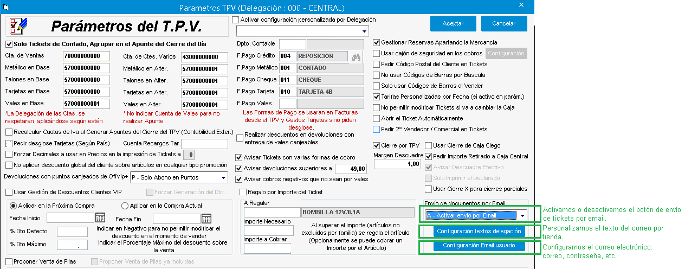The image size is (685, 269).
Task: Toggle Avisar Tickets con varias formas de cobro
Action: coord(240,157)
